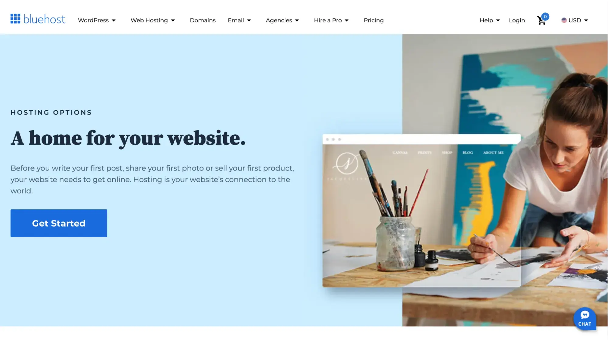This screenshot has height=340, width=608.
Task: Click the chat bubble icon
Action: click(x=585, y=318)
